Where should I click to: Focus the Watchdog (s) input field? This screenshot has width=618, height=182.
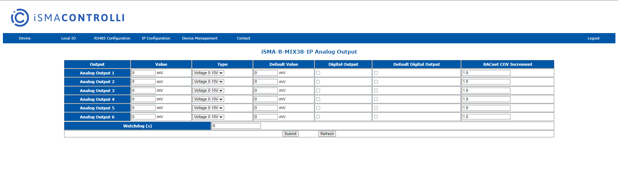[x=236, y=126]
